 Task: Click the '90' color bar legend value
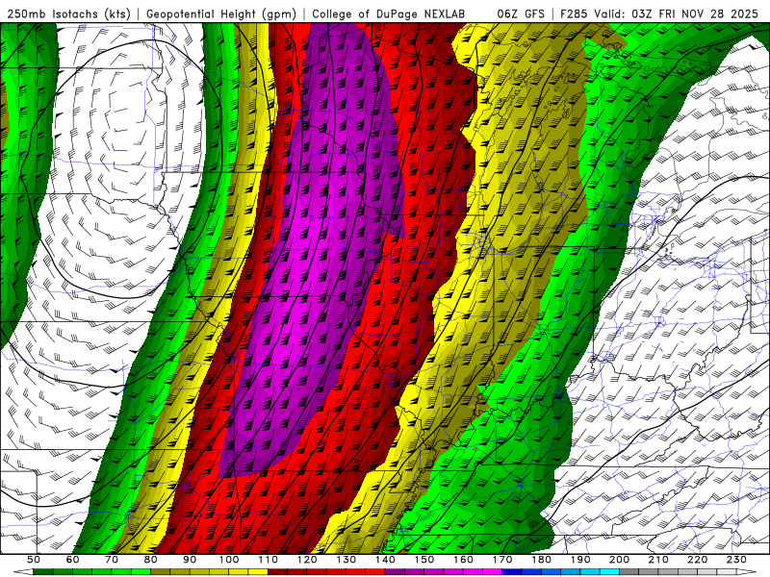coord(190,560)
